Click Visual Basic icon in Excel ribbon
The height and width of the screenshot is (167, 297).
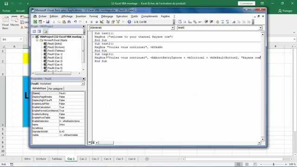pos(5,23)
